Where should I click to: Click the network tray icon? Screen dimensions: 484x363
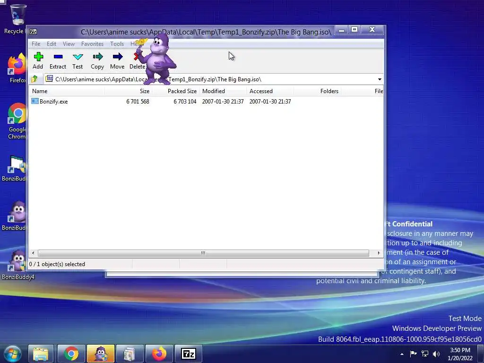[x=425, y=354]
